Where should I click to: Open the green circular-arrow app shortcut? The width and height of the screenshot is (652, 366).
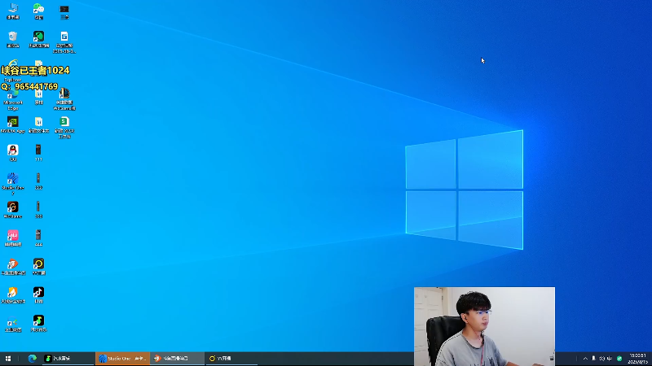[x=38, y=39]
